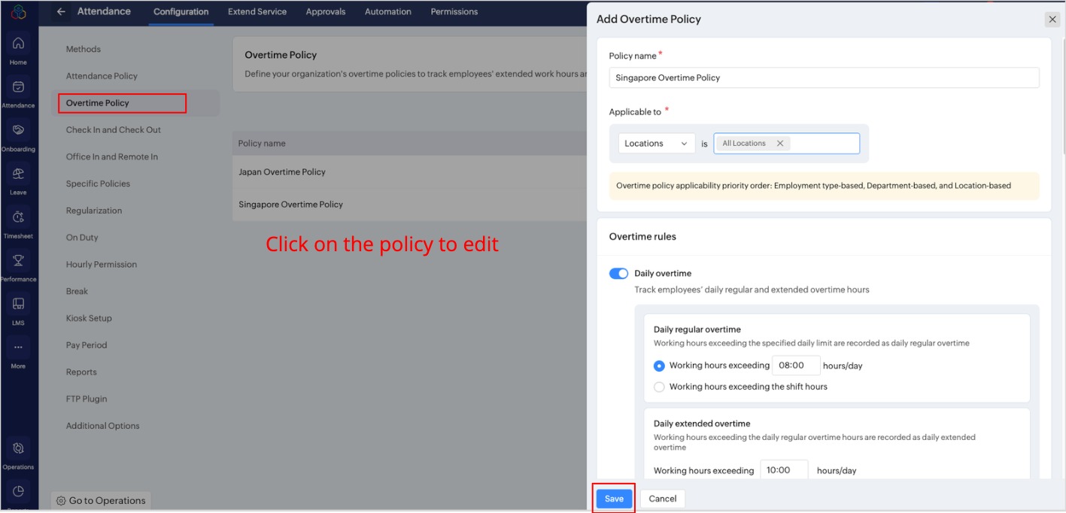Open Specific Policies settings
Screen dimensions: 1066x513
click(x=98, y=184)
